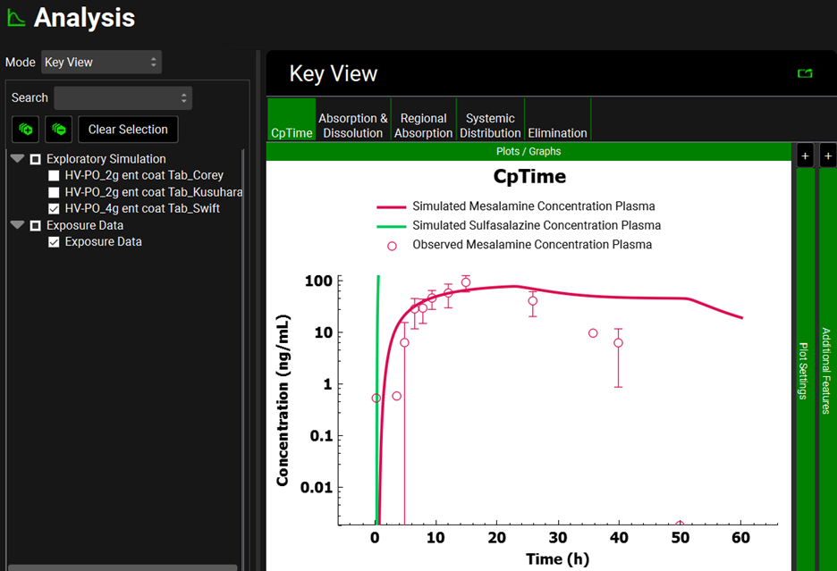
Task: Toggle Exposure Data group parent checkbox
Action: click(x=36, y=225)
